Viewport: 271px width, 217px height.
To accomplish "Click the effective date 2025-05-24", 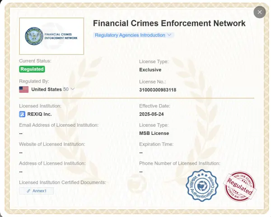I will [x=151, y=114].
